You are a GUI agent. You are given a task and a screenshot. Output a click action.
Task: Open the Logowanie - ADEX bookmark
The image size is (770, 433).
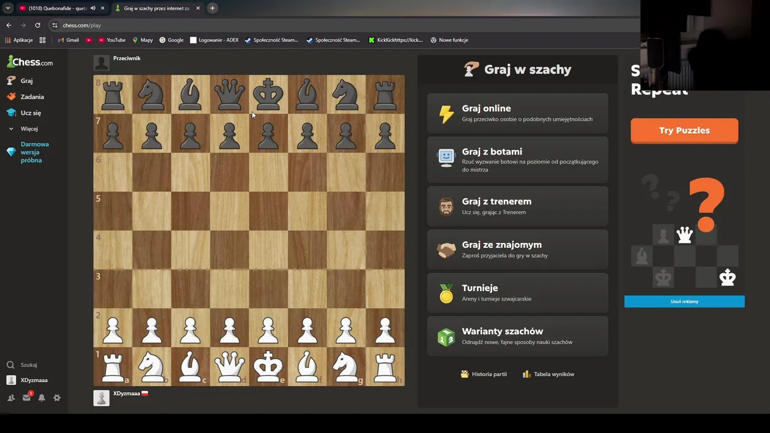tap(214, 40)
